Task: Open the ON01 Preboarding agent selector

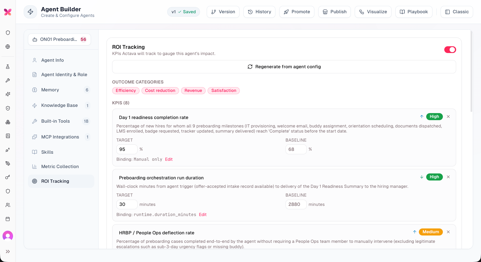Action: pyautogui.click(x=60, y=39)
